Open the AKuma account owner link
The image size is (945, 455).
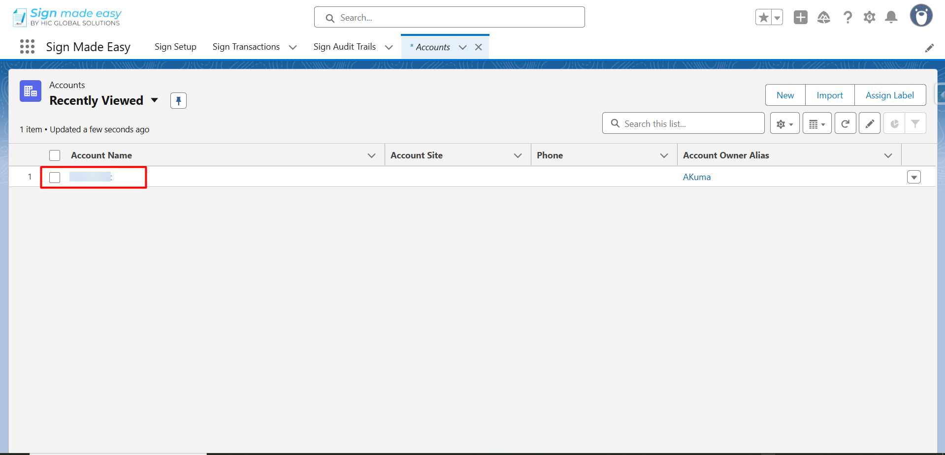coord(696,177)
